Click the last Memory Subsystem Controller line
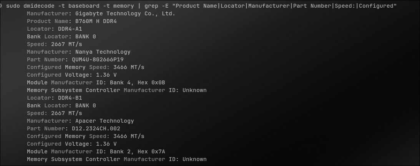This screenshot has height=166, width=420. (x=117, y=159)
